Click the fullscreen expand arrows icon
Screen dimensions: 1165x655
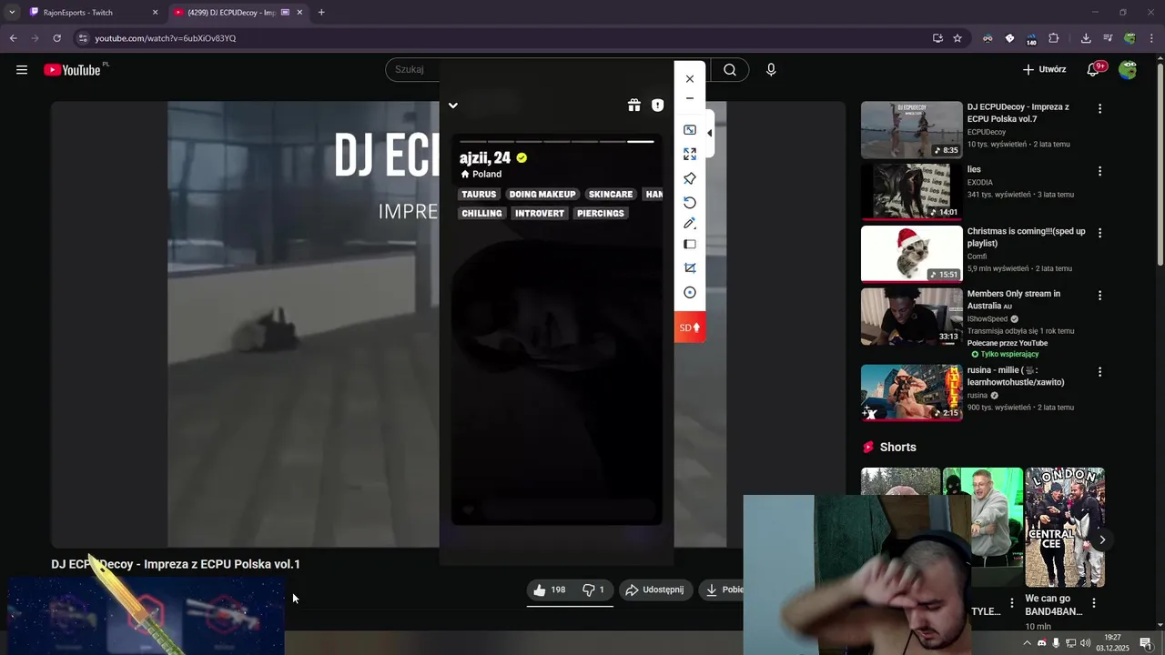coord(690,155)
